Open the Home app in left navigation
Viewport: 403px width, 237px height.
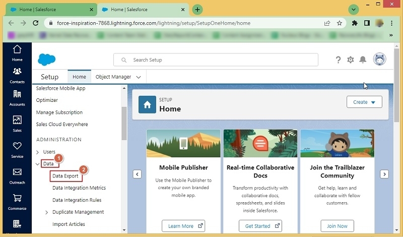(x=17, y=53)
